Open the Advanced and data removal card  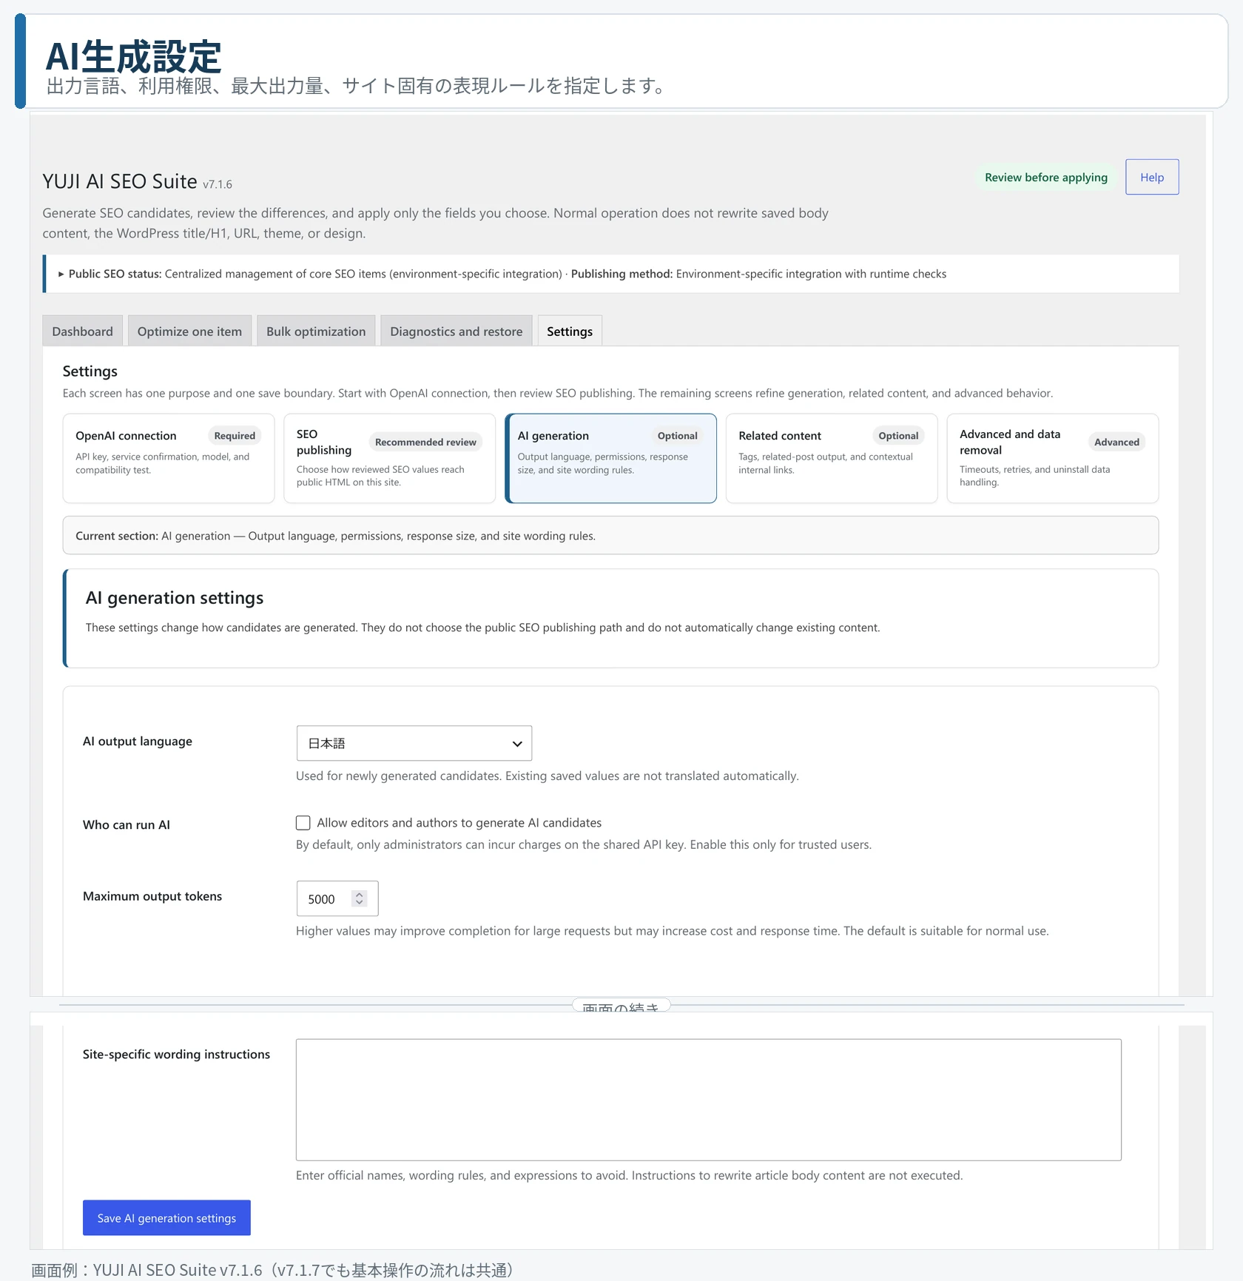point(1052,458)
